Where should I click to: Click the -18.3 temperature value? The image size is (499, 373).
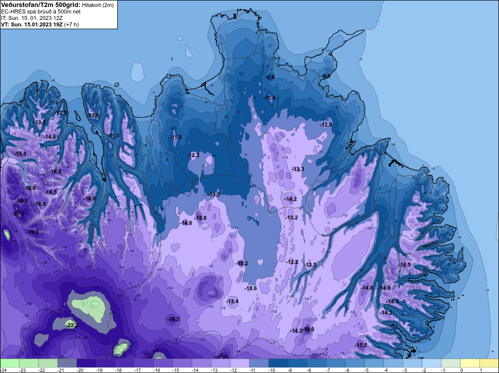tap(174, 319)
